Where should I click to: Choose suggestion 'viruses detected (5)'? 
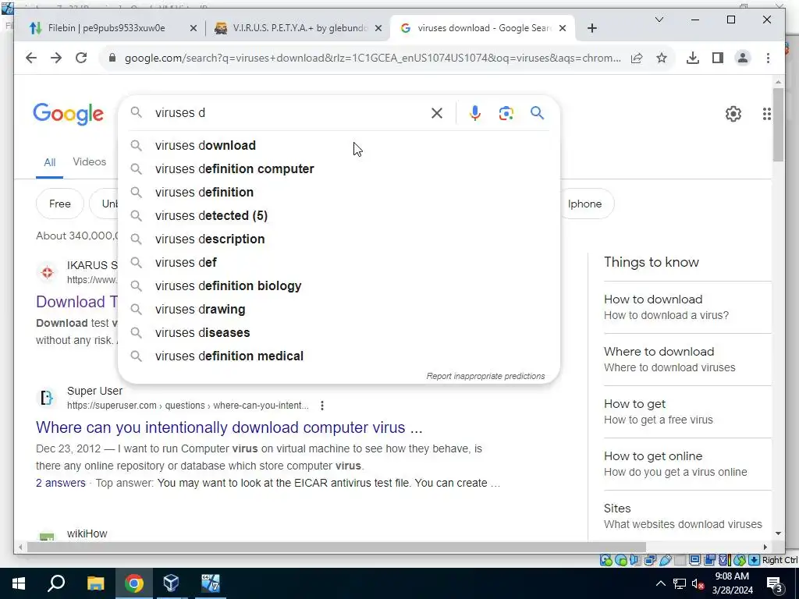(339, 215)
